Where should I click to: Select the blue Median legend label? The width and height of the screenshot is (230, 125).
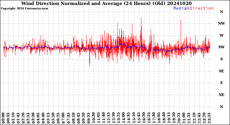tap(181, 8)
